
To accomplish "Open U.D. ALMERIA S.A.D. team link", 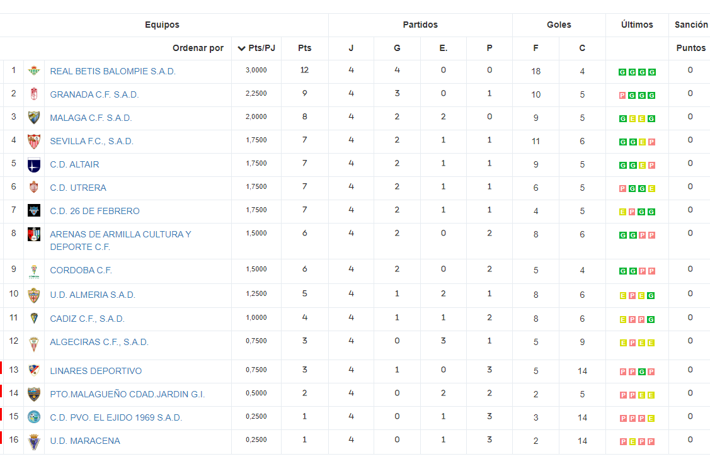I will click(x=93, y=295).
